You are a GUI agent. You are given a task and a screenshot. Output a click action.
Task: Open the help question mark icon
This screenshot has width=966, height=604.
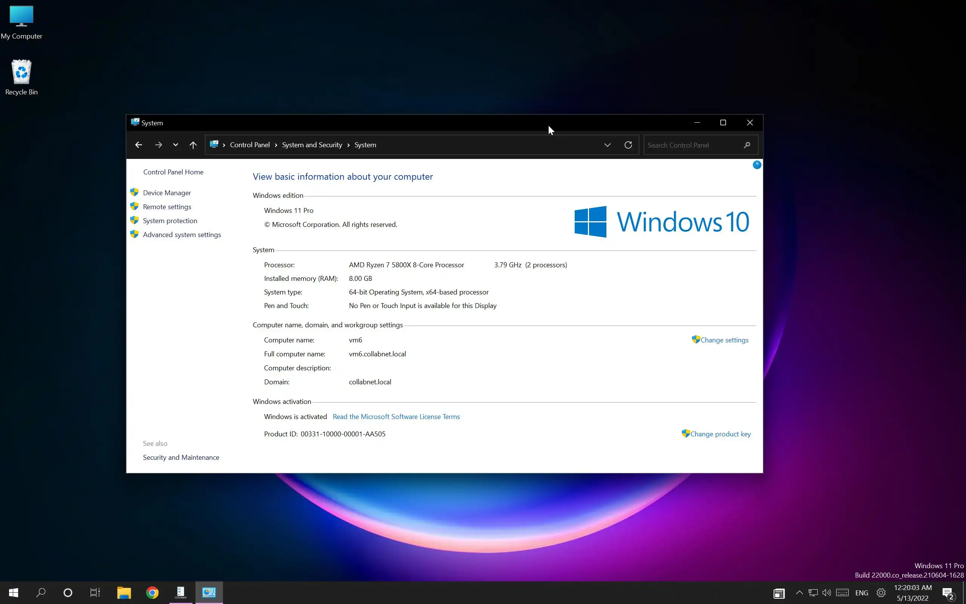[x=757, y=165]
